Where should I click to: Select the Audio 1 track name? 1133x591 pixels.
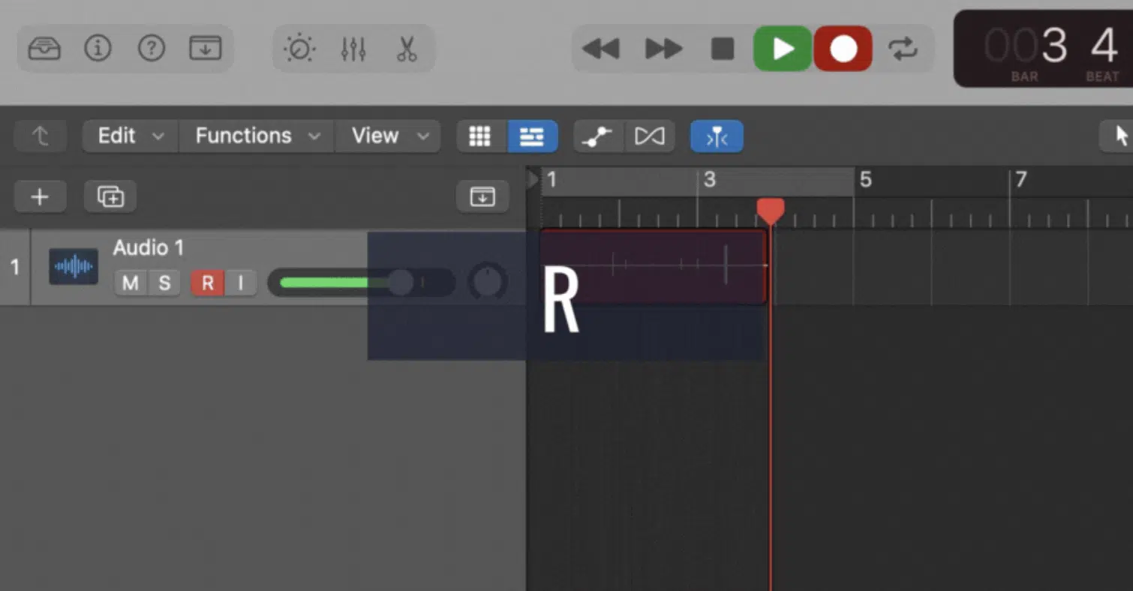148,247
